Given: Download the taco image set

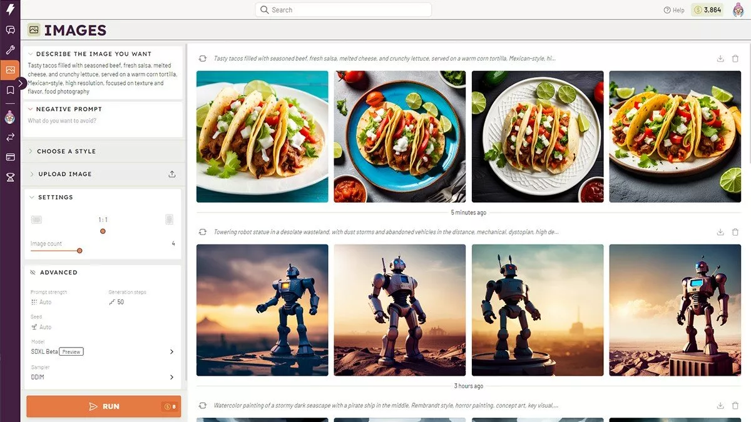Looking at the screenshot, I should pyautogui.click(x=720, y=59).
